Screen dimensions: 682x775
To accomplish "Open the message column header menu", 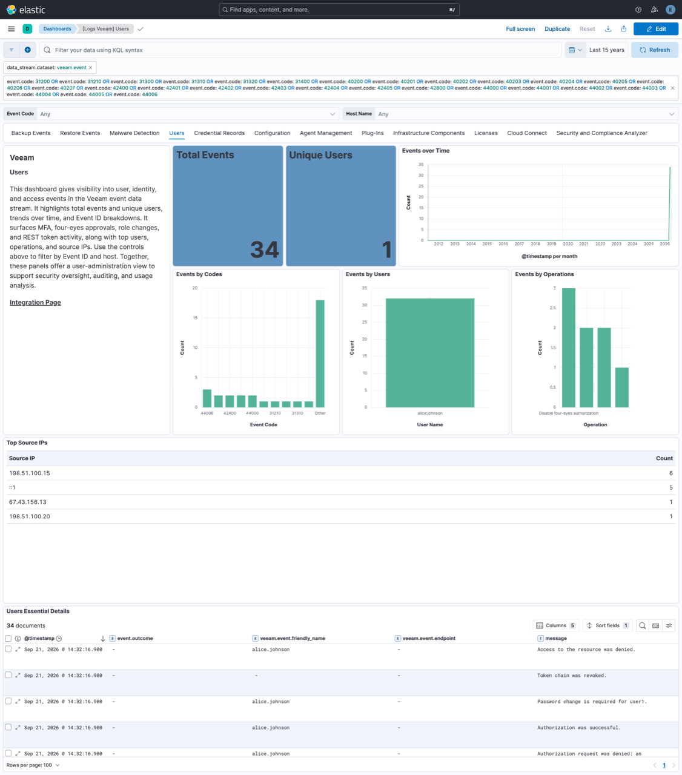I will pos(555,639).
